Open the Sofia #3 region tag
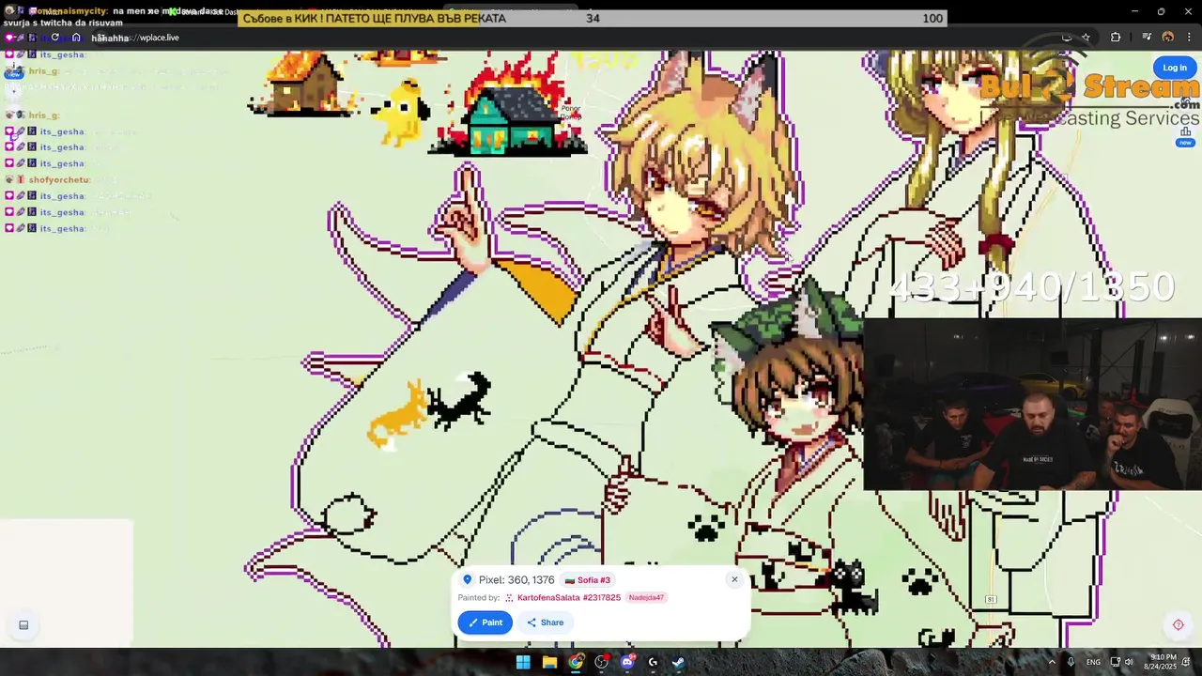Screen dimensions: 1202x676 pyautogui.click(x=588, y=580)
